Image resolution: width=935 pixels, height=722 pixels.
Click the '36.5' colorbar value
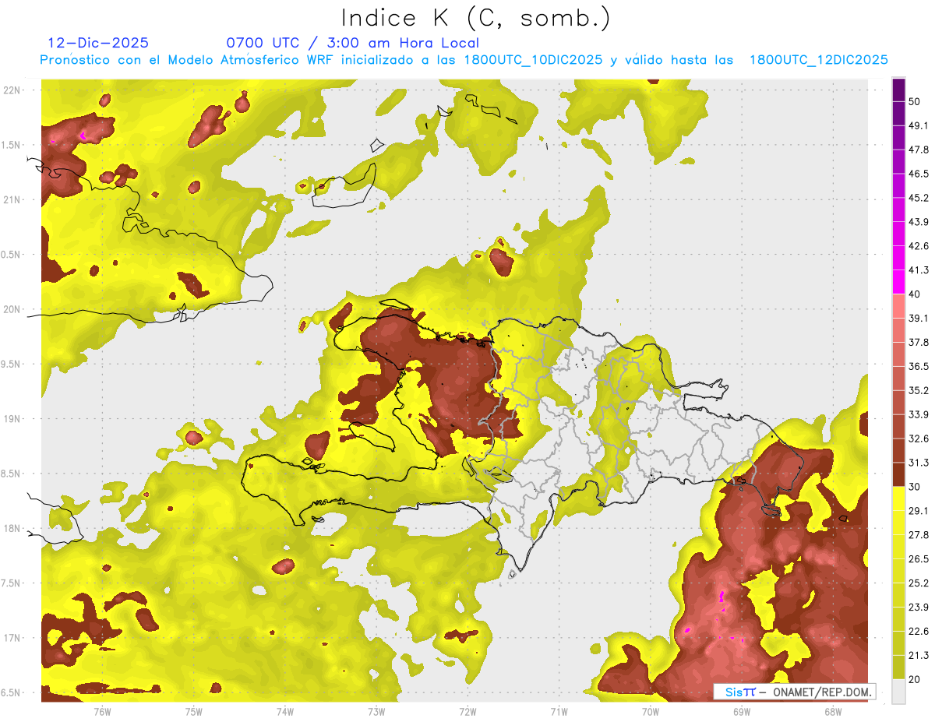pos(919,366)
